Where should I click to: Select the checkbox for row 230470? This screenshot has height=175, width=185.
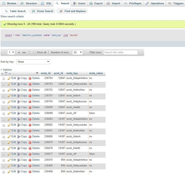[4, 160]
